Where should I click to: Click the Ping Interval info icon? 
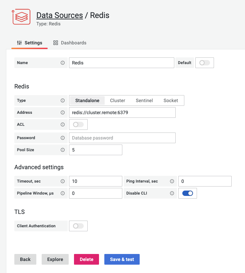point(172,181)
